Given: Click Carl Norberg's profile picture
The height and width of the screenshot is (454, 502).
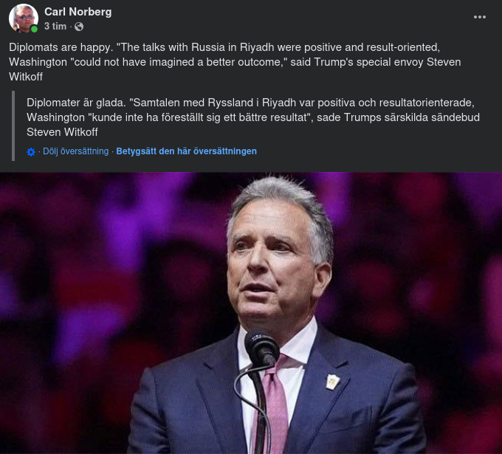Looking at the screenshot, I should 23,18.
